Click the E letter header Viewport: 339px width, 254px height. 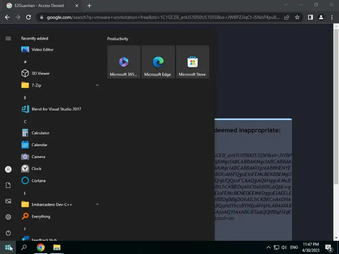click(25, 193)
